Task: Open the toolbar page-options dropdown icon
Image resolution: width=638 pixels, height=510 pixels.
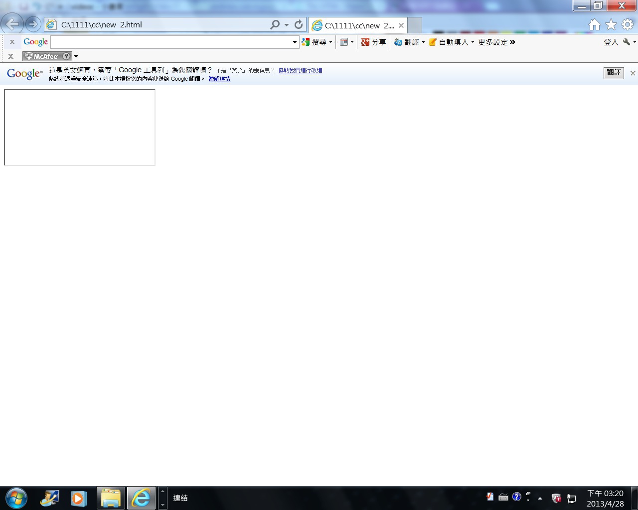Action: [x=346, y=42]
